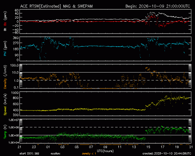Click the '07' hour tick on the time axis
The width and height of the screenshot is (195, 156).
pos(91,147)
